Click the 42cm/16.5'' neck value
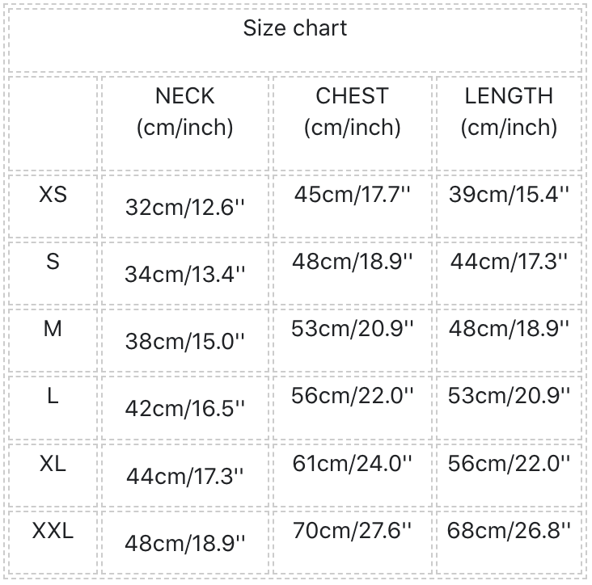The width and height of the screenshot is (592, 585). pos(185,409)
